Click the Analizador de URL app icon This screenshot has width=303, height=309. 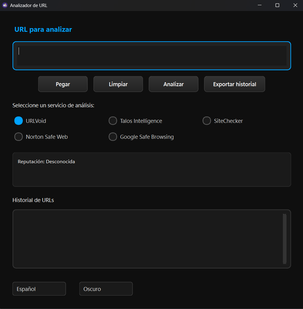[5, 5]
